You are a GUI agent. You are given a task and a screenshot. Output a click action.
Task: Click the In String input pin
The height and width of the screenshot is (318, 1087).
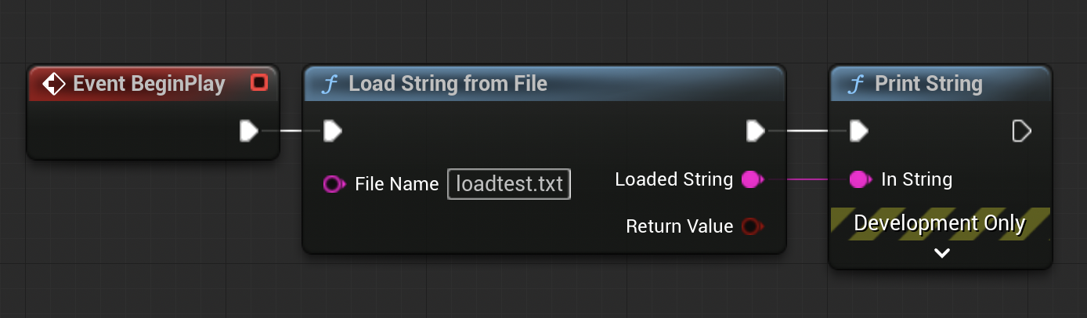click(861, 179)
